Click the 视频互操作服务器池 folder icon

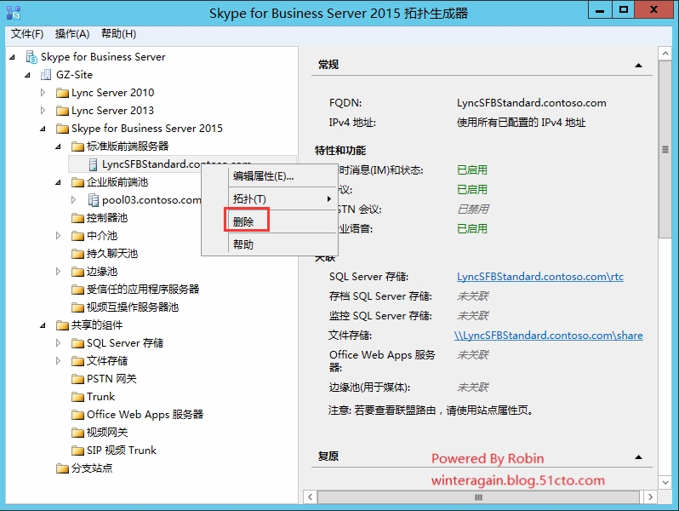[x=78, y=307]
